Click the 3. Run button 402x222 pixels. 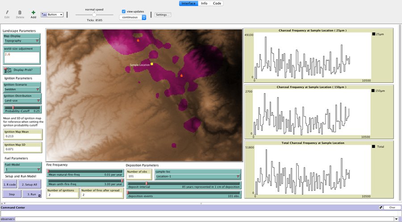pos(32,194)
